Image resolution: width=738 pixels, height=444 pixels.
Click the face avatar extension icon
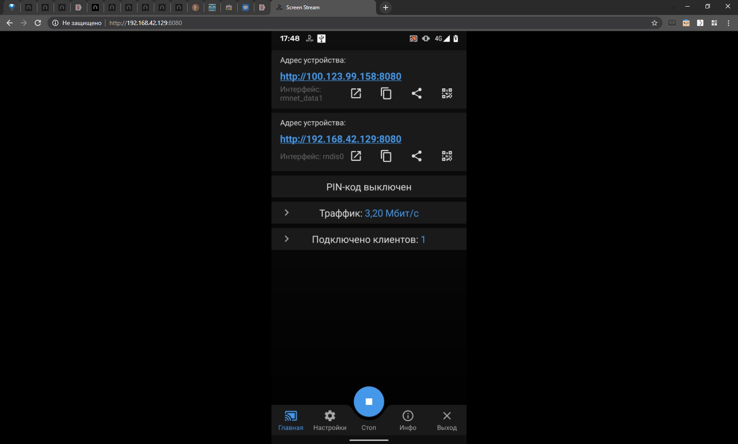686,23
